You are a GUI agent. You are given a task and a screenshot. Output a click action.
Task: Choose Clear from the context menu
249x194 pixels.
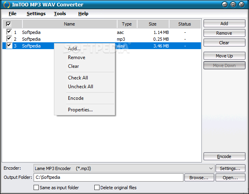(84, 66)
